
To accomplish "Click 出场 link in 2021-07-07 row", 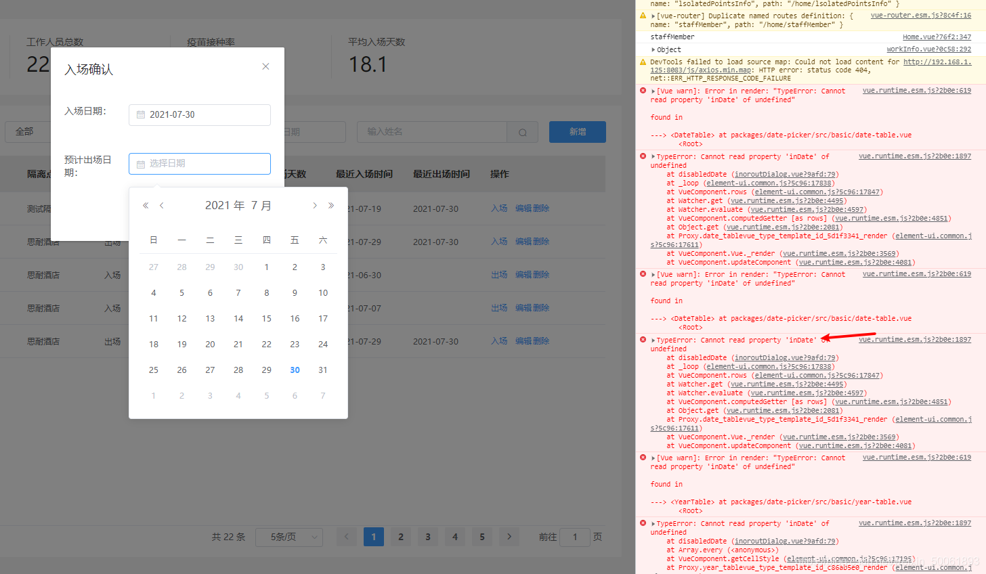I will (x=499, y=308).
